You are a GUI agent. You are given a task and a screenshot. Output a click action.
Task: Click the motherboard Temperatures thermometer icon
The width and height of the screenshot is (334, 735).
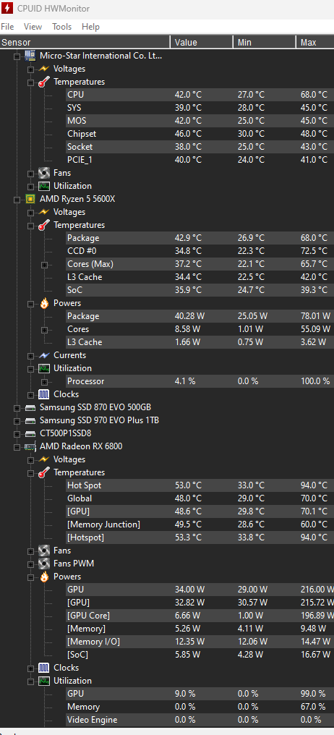click(x=44, y=82)
